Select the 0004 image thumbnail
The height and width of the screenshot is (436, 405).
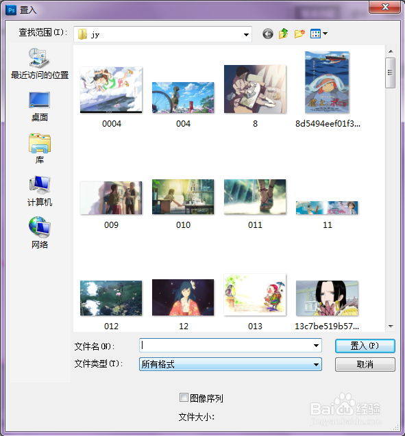(x=111, y=90)
